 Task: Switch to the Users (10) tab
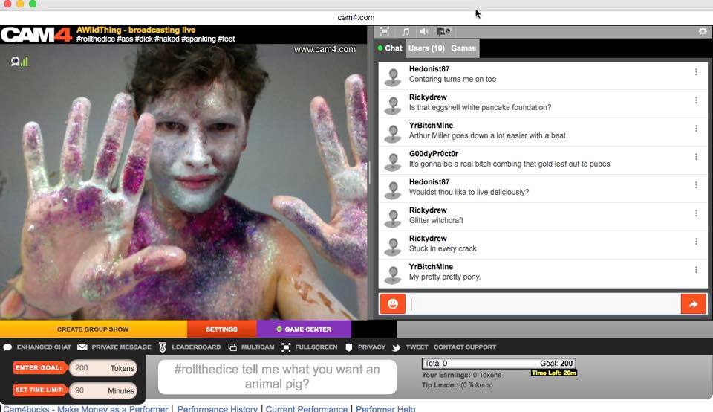426,48
